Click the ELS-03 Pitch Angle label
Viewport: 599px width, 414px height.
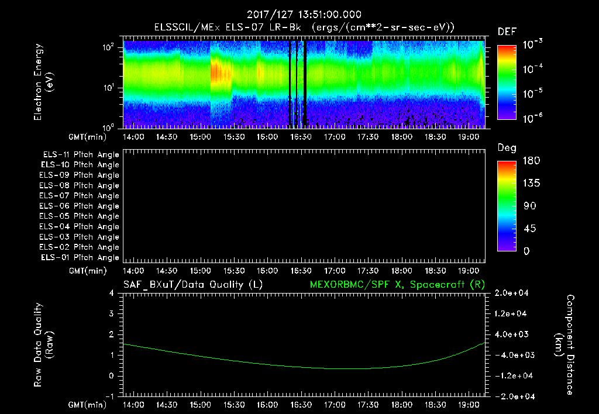[80, 237]
